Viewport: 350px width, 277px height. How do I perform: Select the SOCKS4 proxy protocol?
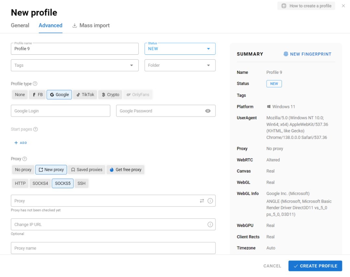coord(40,183)
